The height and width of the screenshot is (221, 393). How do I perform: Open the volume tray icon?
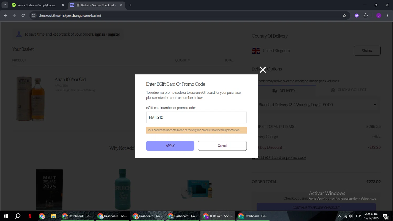[x=351, y=216]
